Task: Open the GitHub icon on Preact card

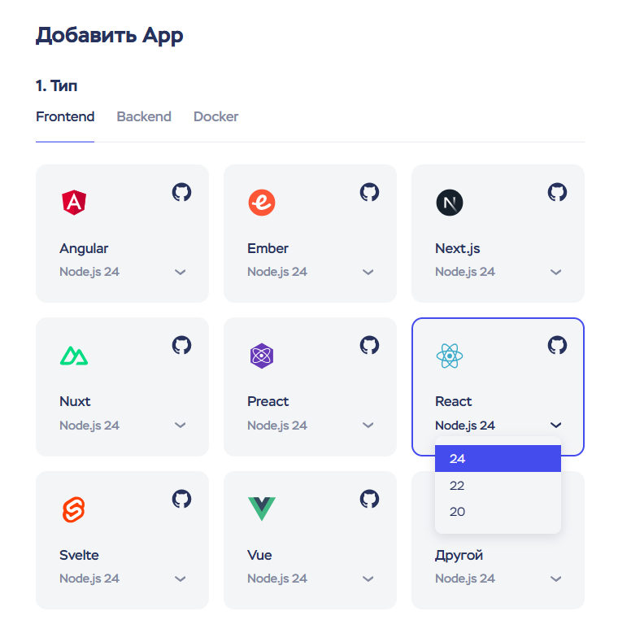Action: click(369, 345)
